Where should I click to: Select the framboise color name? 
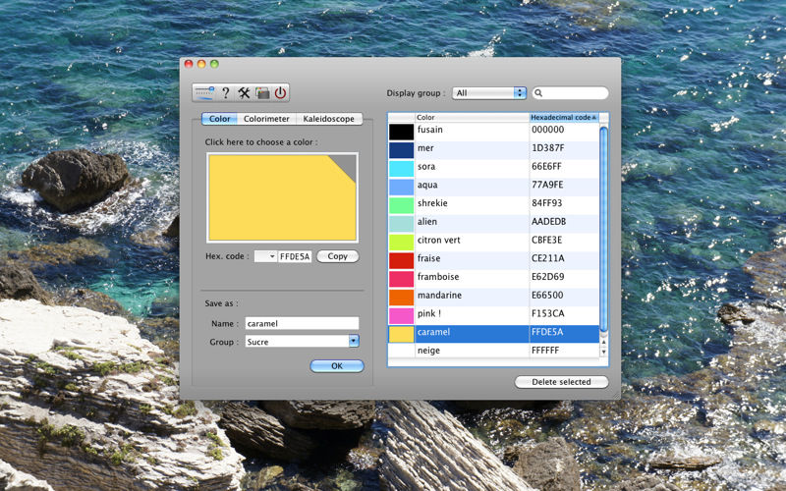pos(438,277)
